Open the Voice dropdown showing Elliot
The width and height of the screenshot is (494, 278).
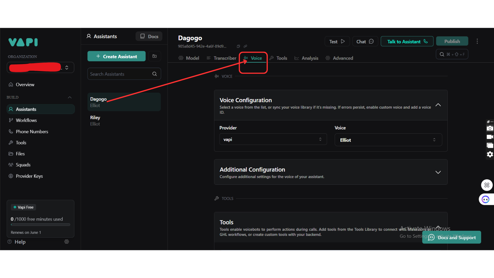[388, 140]
